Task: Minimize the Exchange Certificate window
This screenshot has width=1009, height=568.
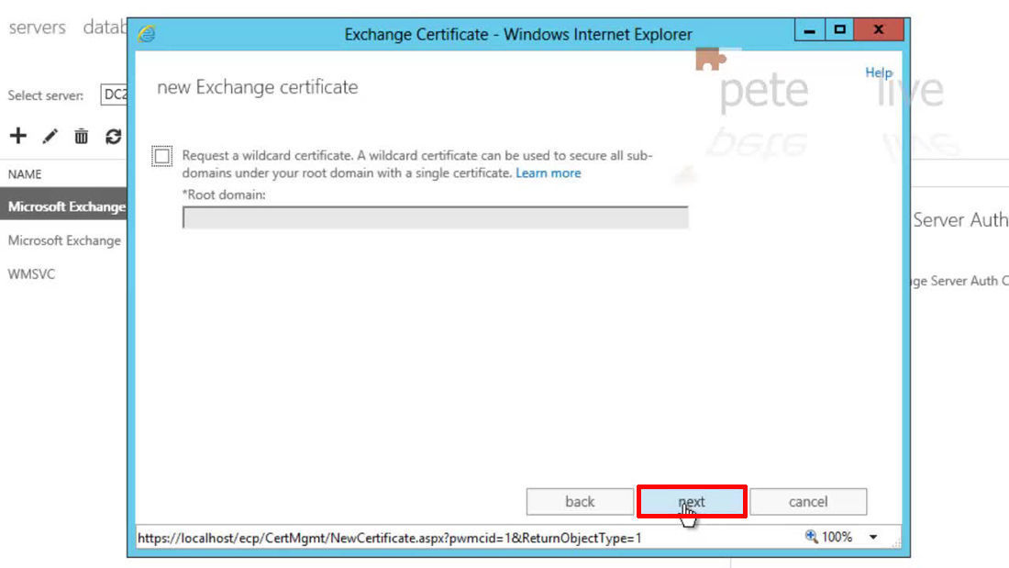Action: pyautogui.click(x=810, y=29)
